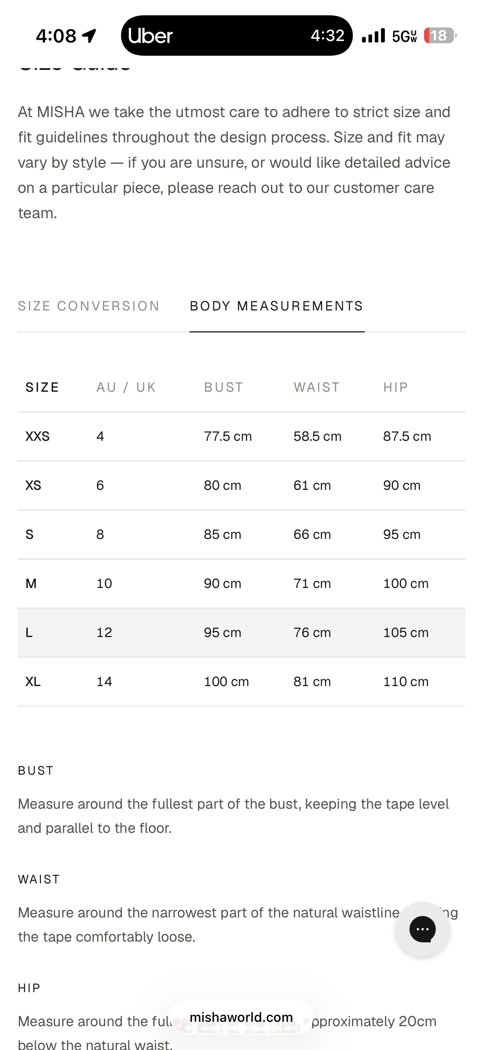
Task: Tap the battery indicator icon
Action: pos(440,36)
